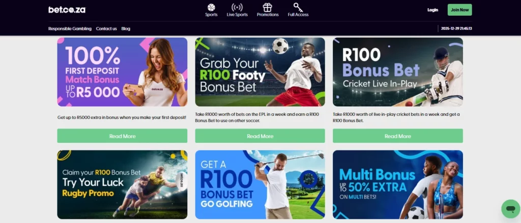Open the live chat bubble icon
Screen dimensions: 521x223
coord(511,209)
